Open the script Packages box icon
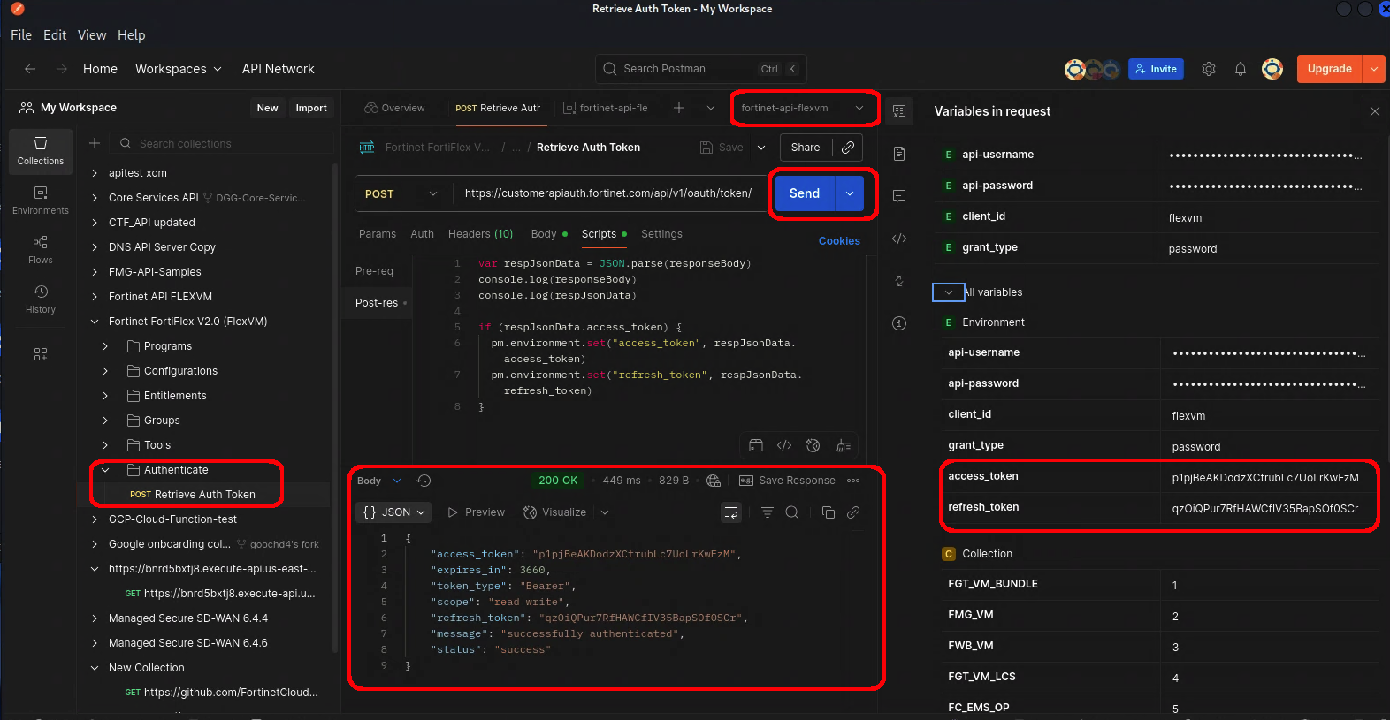This screenshot has height=720, width=1390. click(x=756, y=445)
